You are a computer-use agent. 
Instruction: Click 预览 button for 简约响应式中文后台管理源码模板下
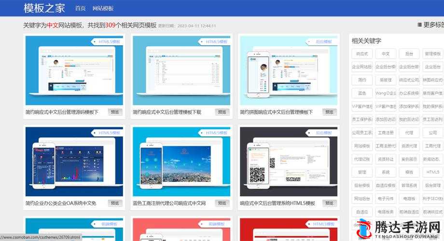[x=115, y=112]
